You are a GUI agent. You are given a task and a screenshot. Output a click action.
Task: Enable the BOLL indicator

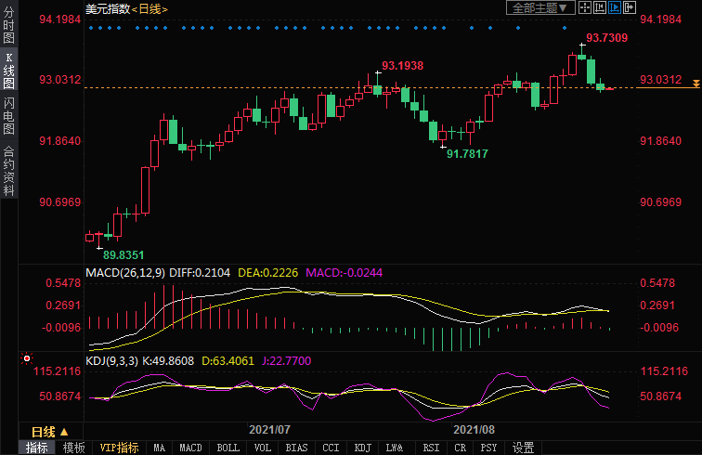(x=227, y=448)
